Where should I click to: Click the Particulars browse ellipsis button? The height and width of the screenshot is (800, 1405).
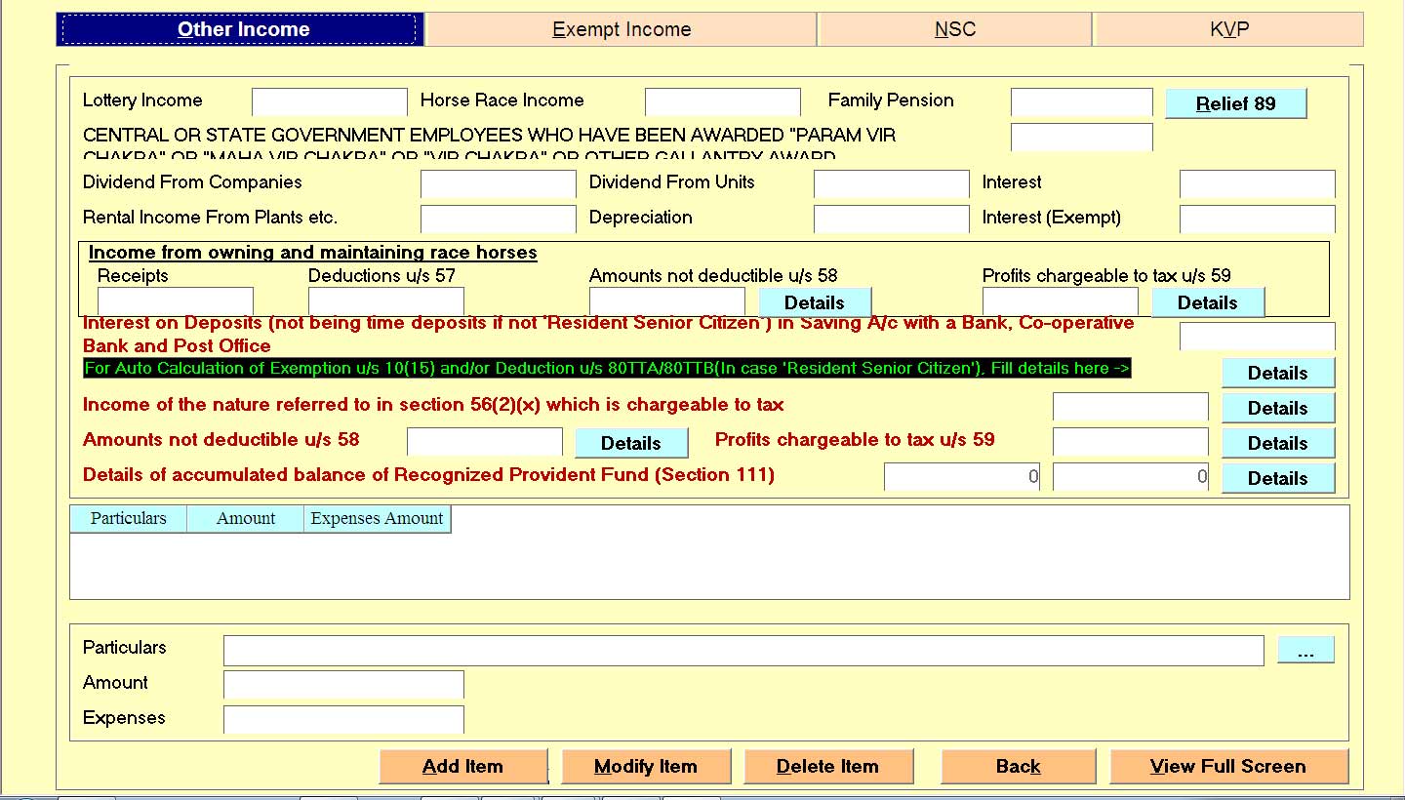coord(1305,650)
